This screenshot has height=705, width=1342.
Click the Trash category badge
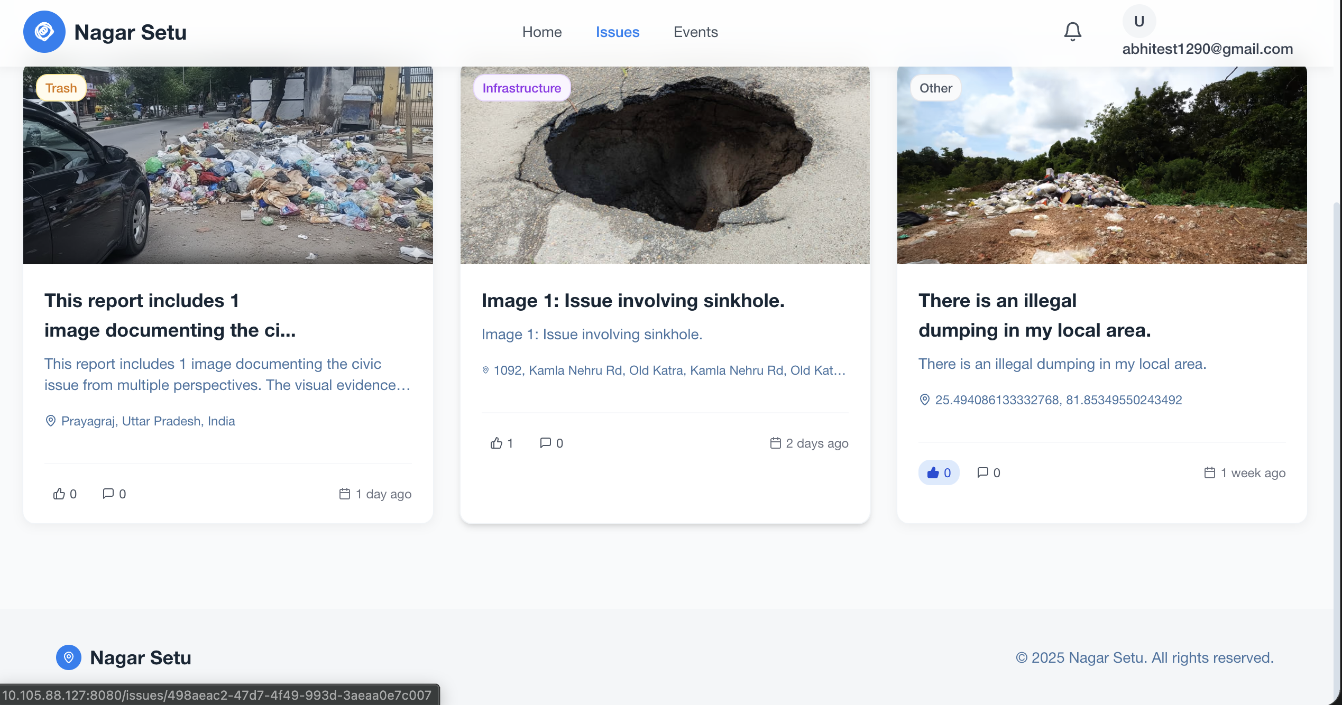pos(61,88)
